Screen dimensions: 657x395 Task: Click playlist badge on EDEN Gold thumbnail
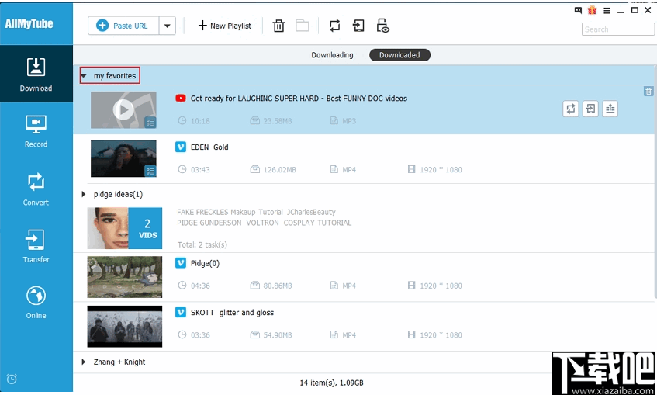click(150, 171)
